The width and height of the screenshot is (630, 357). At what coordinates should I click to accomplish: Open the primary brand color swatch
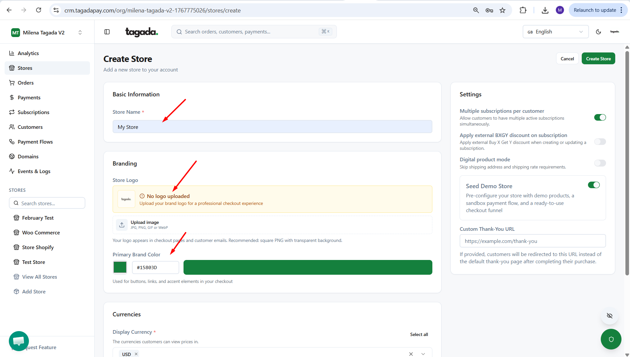(120, 267)
